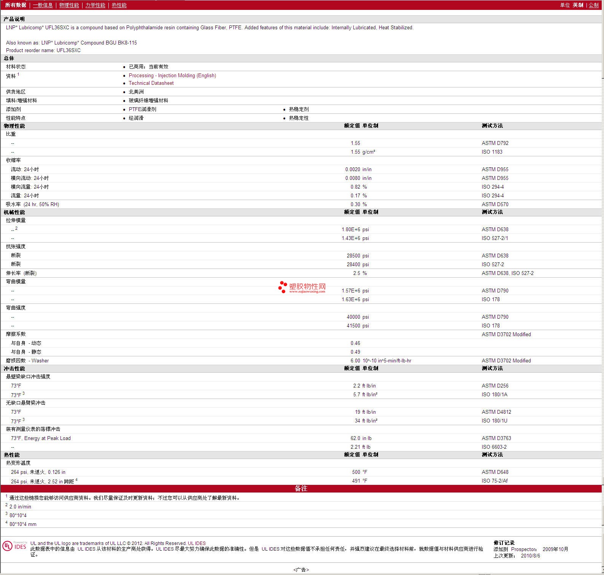The image size is (604, 575).
Task: Select 'Product reorder name: UFL36SXC' line
Action: point(43,50)
